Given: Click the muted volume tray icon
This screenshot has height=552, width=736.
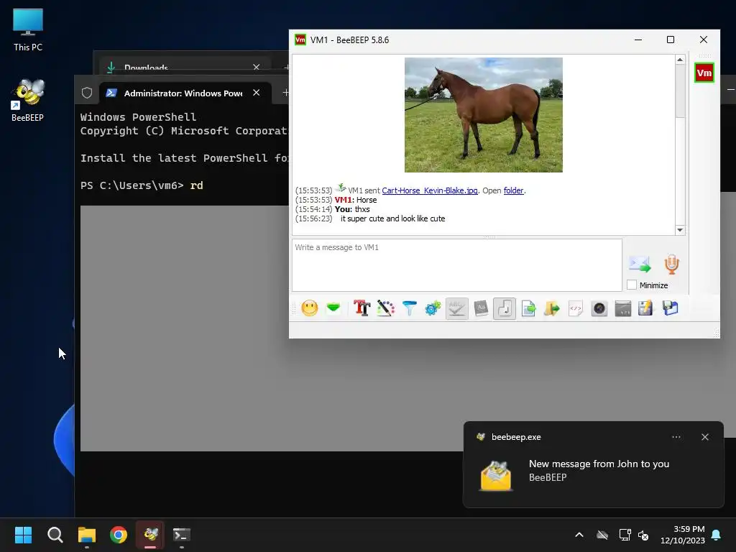Looking at the screenshot, I should pos(643,535).
